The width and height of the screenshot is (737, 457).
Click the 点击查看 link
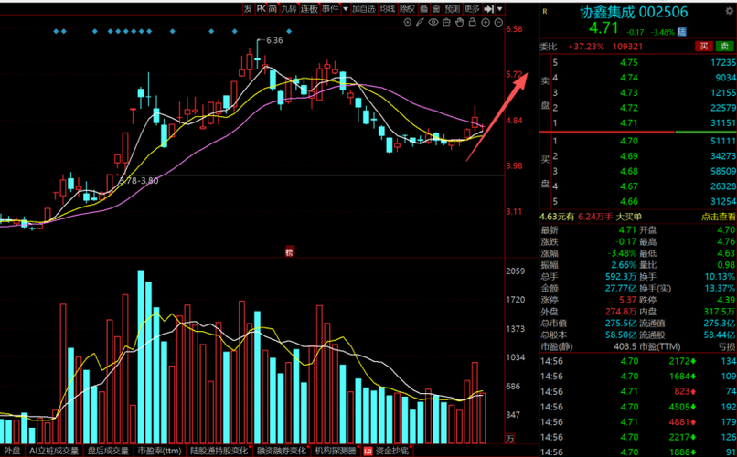pyautogui.click(x=718, y=217)
